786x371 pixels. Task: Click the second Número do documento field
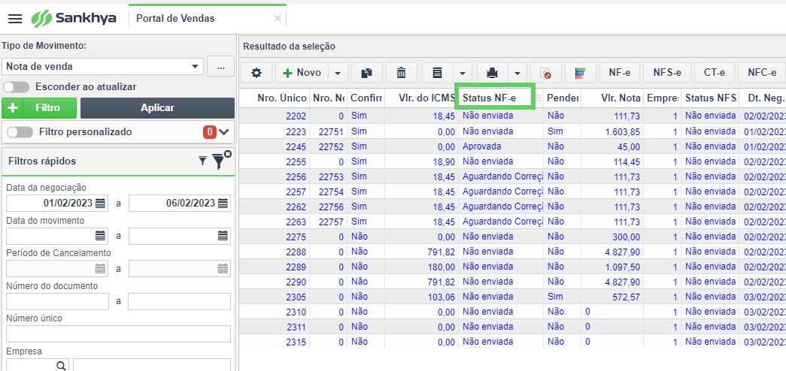180,301
